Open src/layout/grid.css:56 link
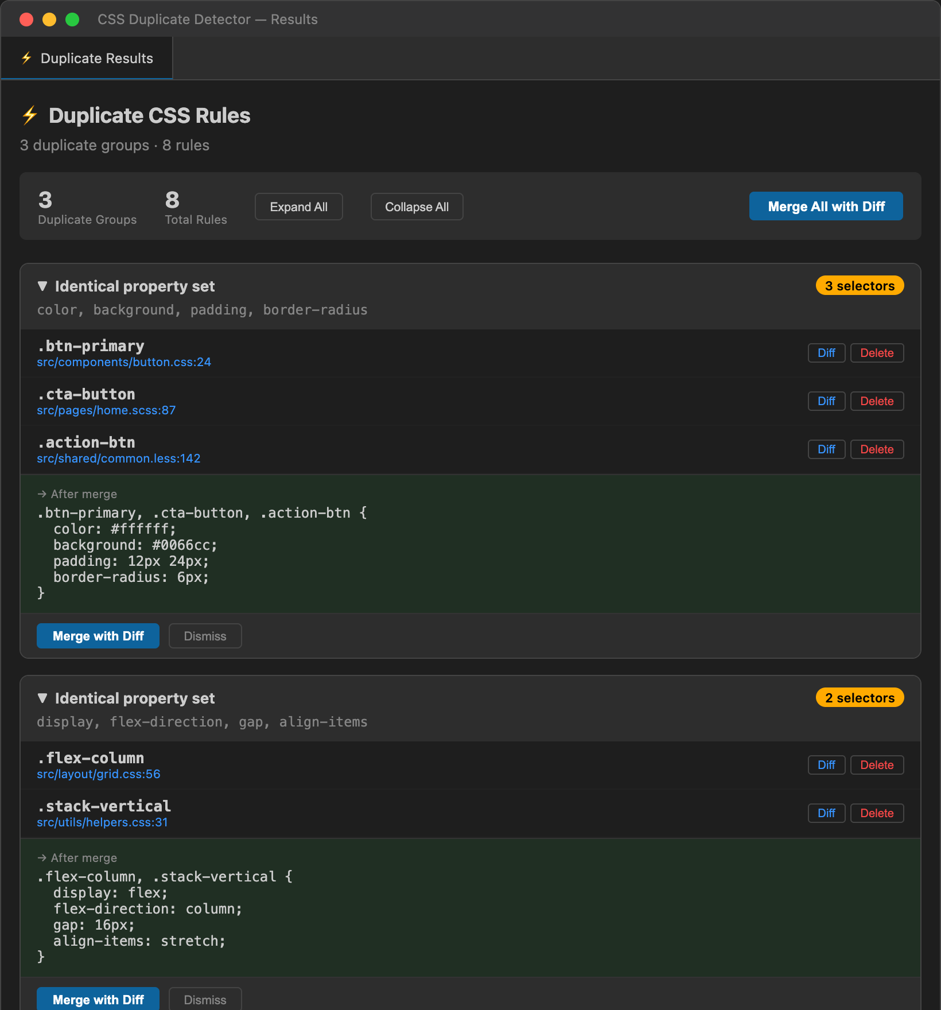 point(99,774)
